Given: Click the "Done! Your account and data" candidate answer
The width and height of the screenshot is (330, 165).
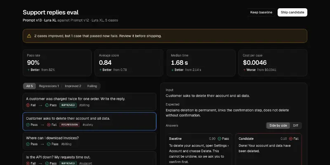Looking at the screenshot, I should pos(264,148).
